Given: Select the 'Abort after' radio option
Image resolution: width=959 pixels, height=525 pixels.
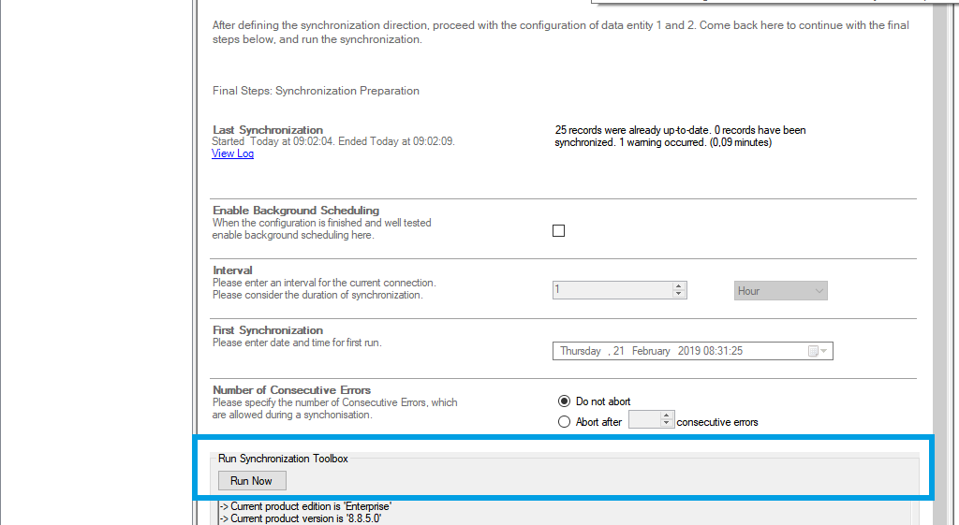Looking at the screenshot, I should tap(564, 422).
